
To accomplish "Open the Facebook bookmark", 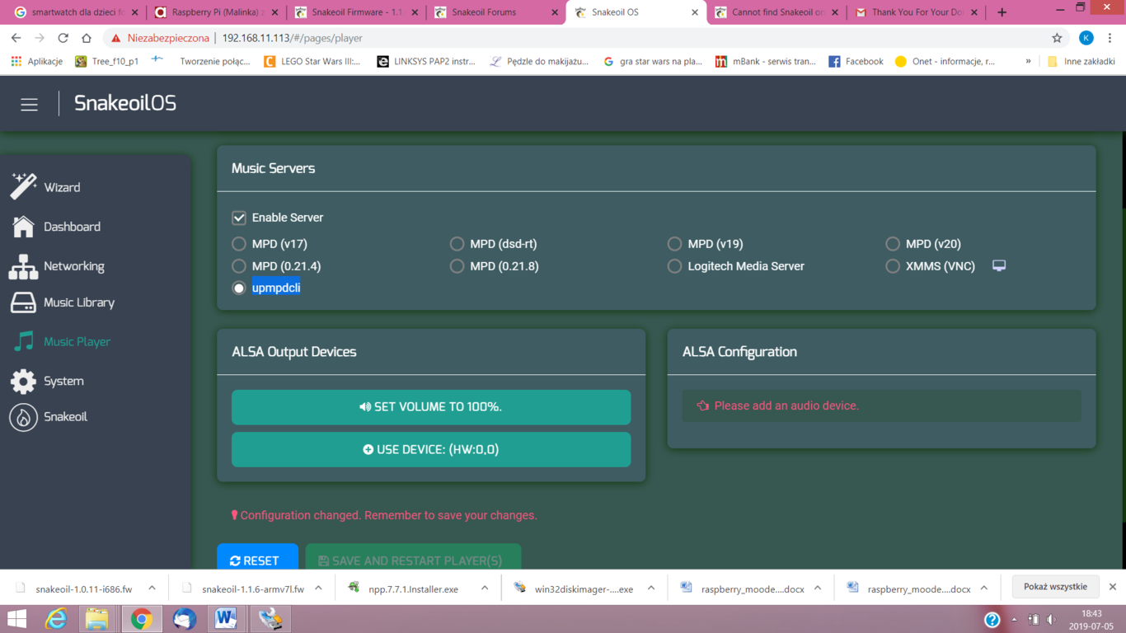I will 856,61.
